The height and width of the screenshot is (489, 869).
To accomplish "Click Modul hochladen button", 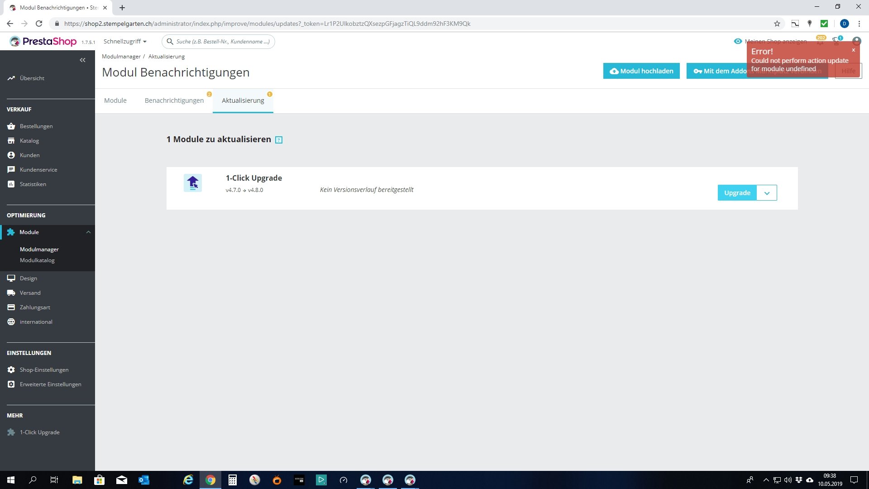I will [641, 71].
